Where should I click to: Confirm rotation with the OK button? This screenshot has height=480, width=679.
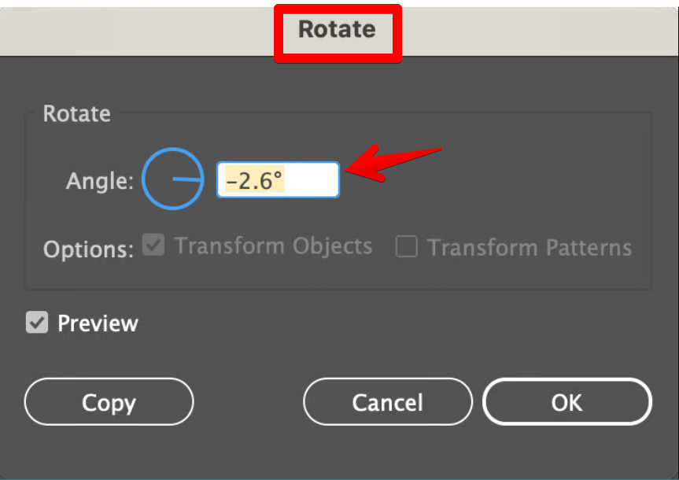point(566,402)
